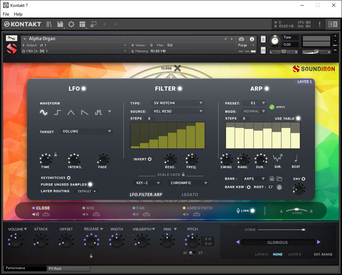
Task: Select the sawtooth waveform icon
Action: (x=84, y=112)
